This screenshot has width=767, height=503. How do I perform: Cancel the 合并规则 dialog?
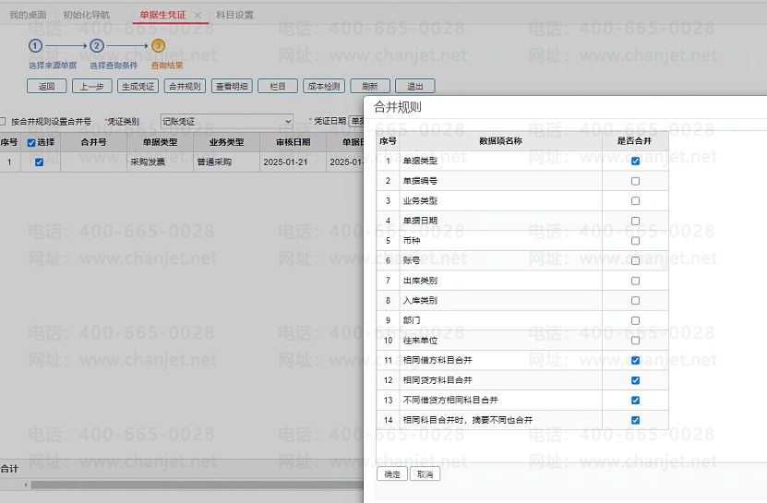(x=425, y=474)
